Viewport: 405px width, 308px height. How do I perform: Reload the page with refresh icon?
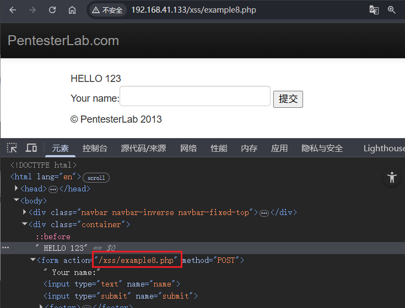52,10
